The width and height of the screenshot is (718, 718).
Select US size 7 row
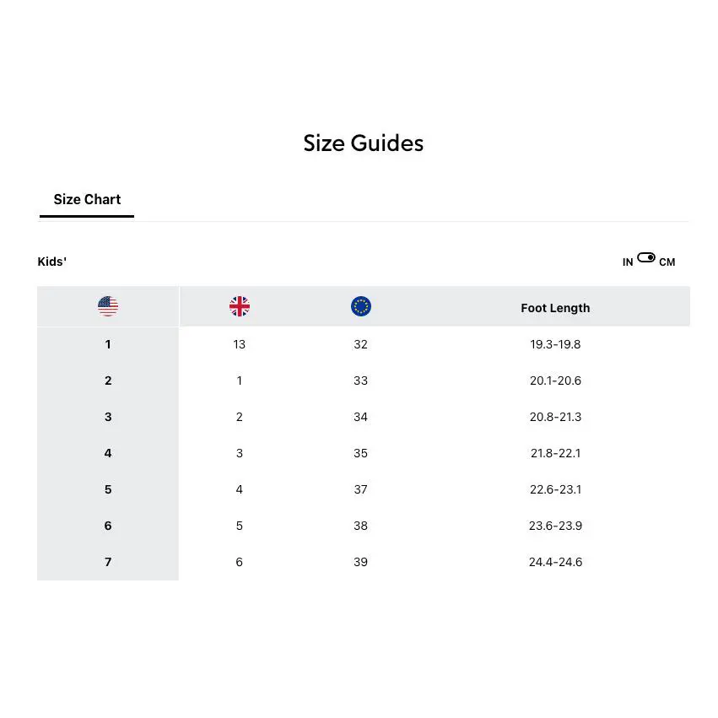tap(364, 562)
